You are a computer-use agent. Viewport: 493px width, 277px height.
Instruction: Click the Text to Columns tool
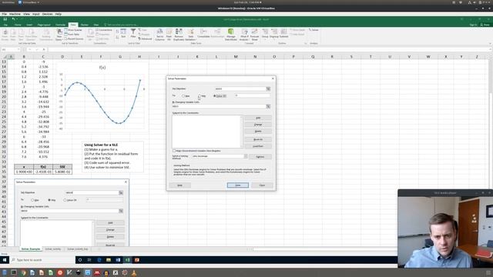click(159, 34)
